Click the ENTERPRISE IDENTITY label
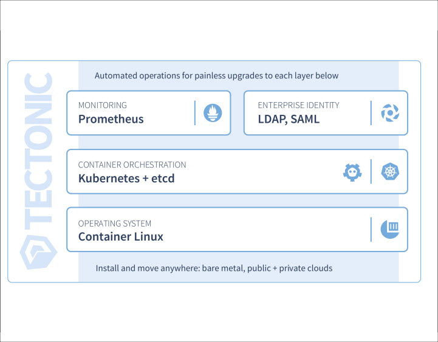This screenshot has width=438, height=342. (x=298, y=105)
